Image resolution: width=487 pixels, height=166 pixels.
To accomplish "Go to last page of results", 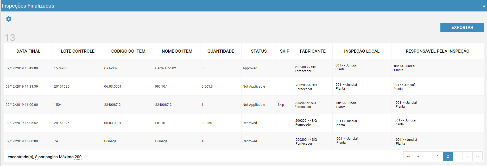I will 477,156.
